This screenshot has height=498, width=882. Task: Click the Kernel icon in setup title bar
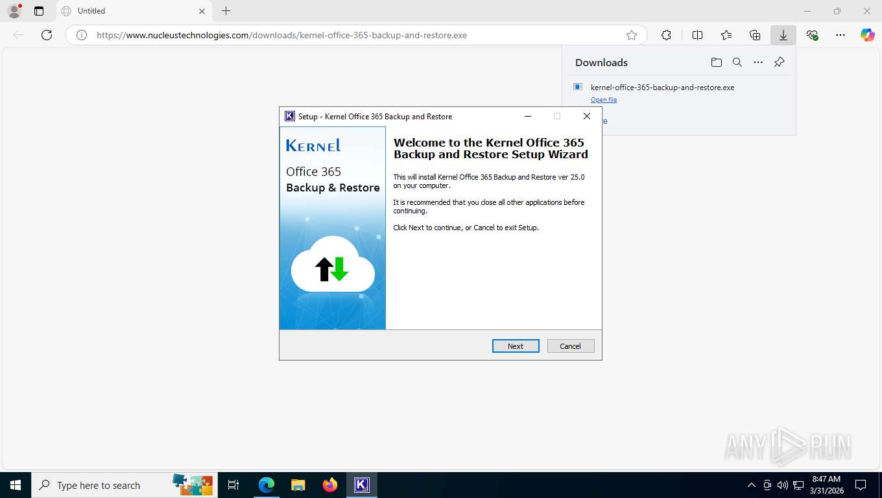[290, 116]
